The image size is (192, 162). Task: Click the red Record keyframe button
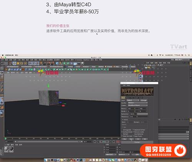pos(117,142)
